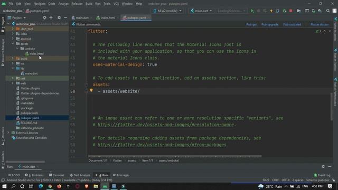Open the Build menu
The width and height of the screenshot is (338, 190).
89,4
